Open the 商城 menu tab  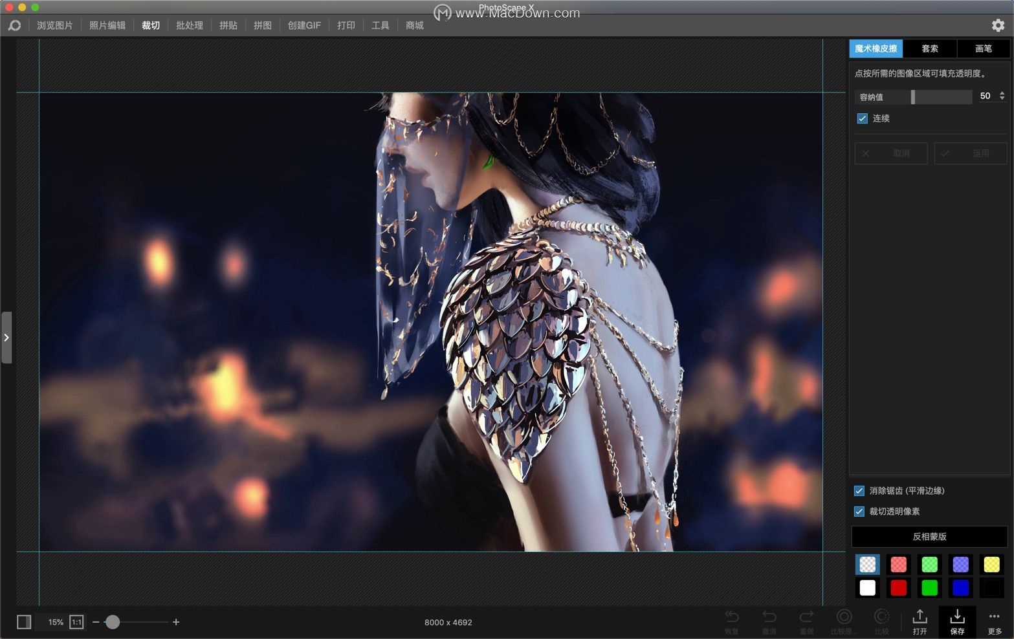[415, 25]
